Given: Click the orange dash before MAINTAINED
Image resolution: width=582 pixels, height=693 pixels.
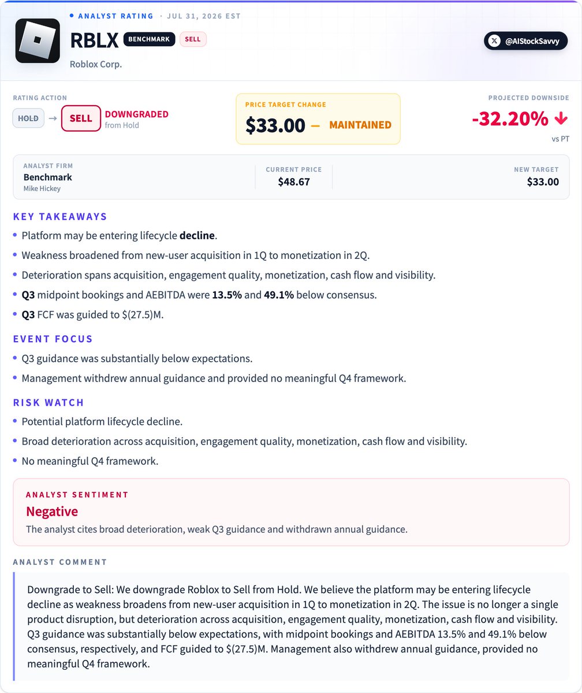Looking at the screenshot, I should pyautogui.click(x=315, y=125).
